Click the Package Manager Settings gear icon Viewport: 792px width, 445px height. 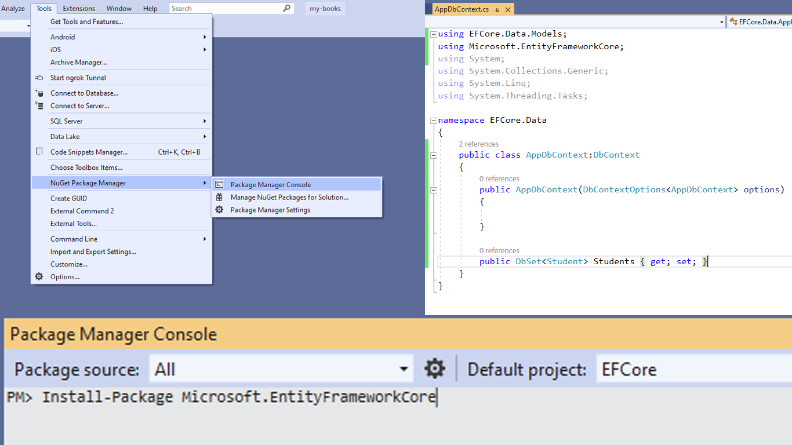point(219,210)
